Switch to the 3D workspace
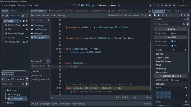This screenshot has width=191, height=107. click(x=81, y=5)
